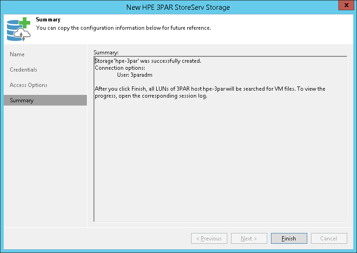357x253 pixels.
Task: Close the New HPE 3PAR StoreServ Storage window
Action: (x=344, y=7)
